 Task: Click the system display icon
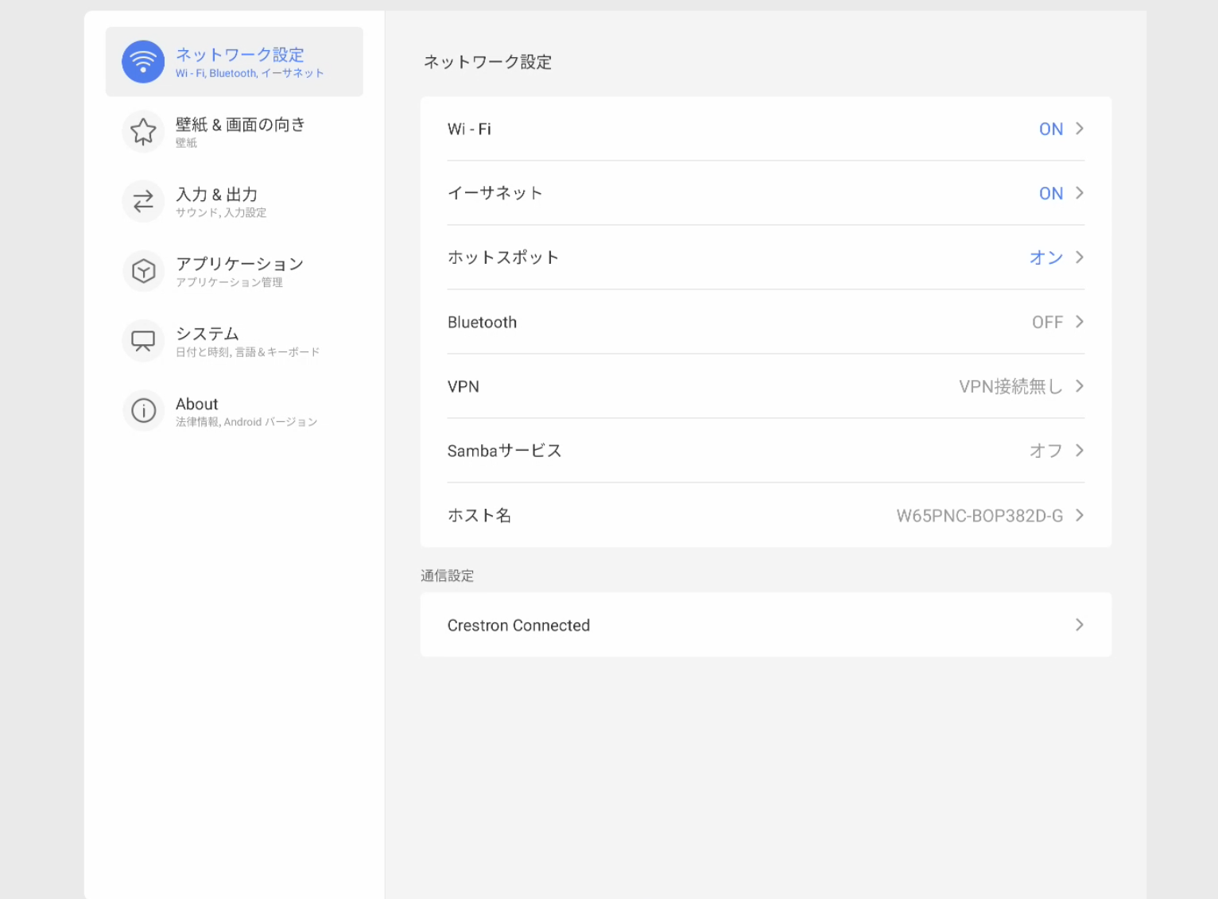click(143, 341)
